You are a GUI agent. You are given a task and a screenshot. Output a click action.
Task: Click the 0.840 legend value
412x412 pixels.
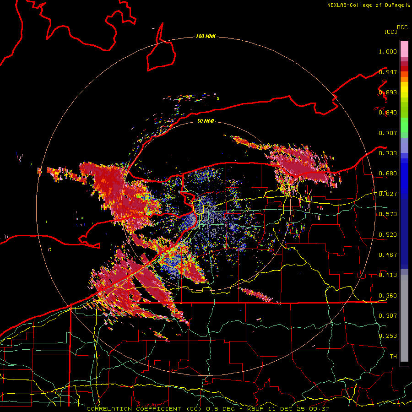388,113
